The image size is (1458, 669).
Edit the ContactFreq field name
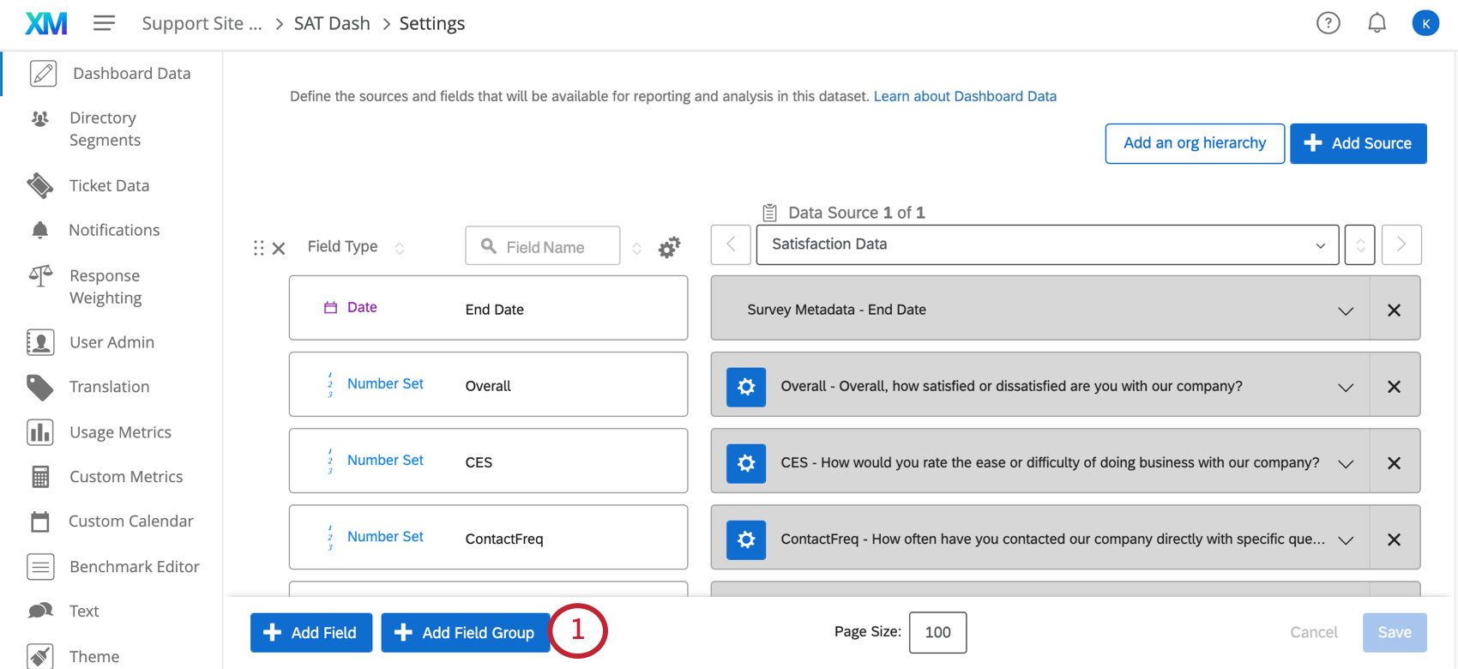(x=504, y=539)
